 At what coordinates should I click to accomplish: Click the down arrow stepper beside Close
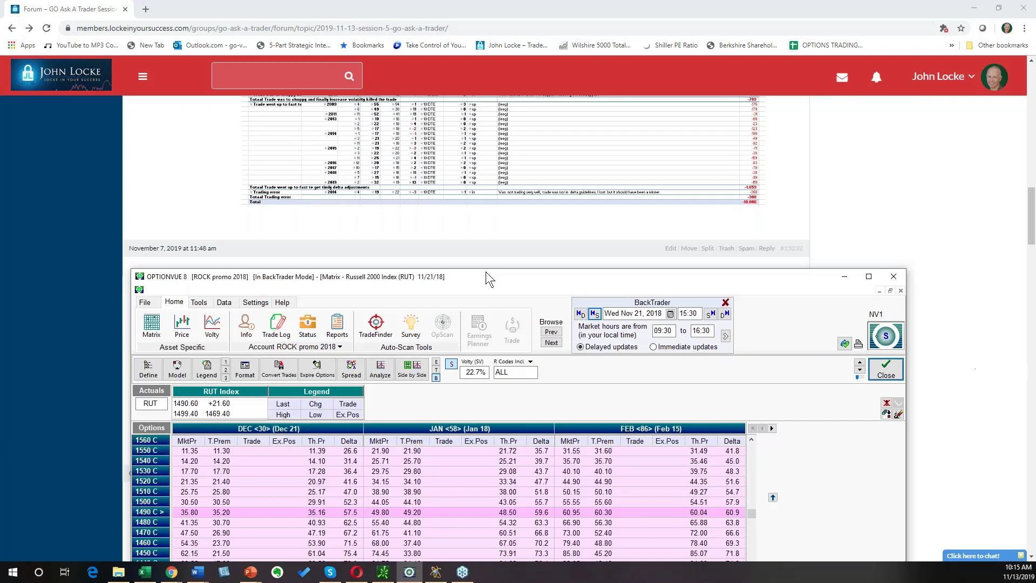tap(860, 370)
